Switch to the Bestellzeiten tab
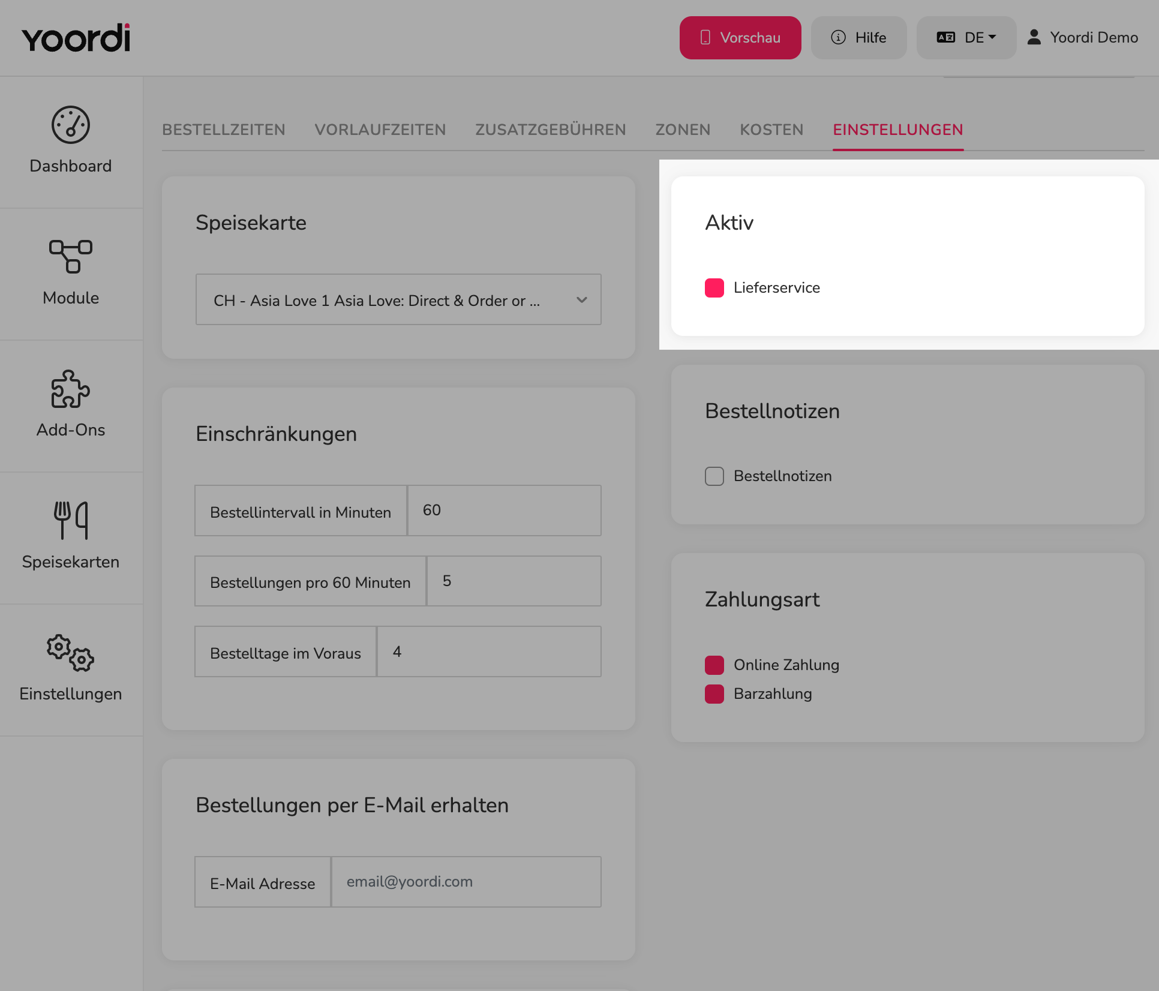Viewport: 1159px width, 991px height. 224,130
